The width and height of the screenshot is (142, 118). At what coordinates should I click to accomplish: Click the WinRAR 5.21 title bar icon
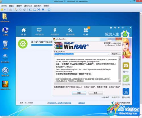(54, 39)
